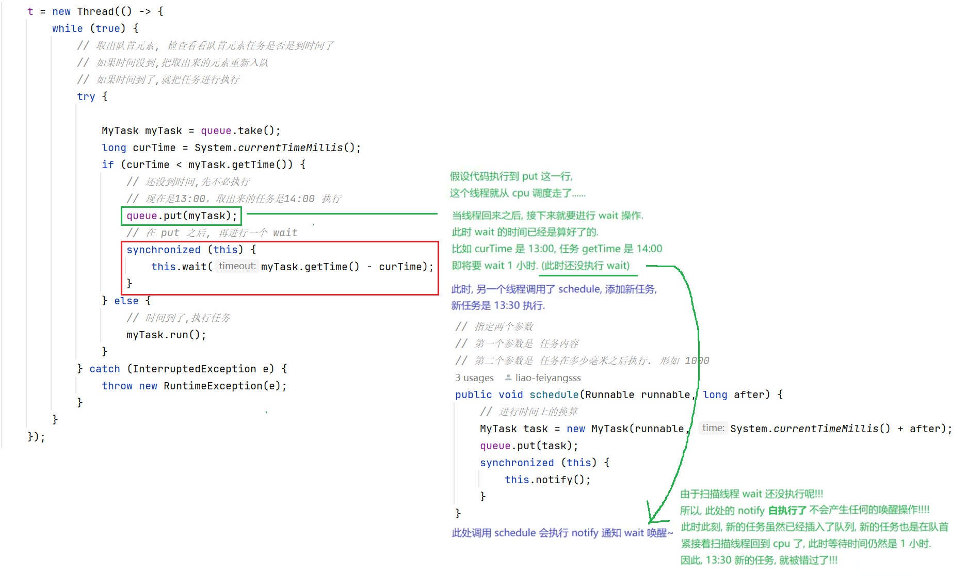Click the 'schedule' method name in its declaration
The height and width of the screenshot is (575, 967).
point(554,395)
